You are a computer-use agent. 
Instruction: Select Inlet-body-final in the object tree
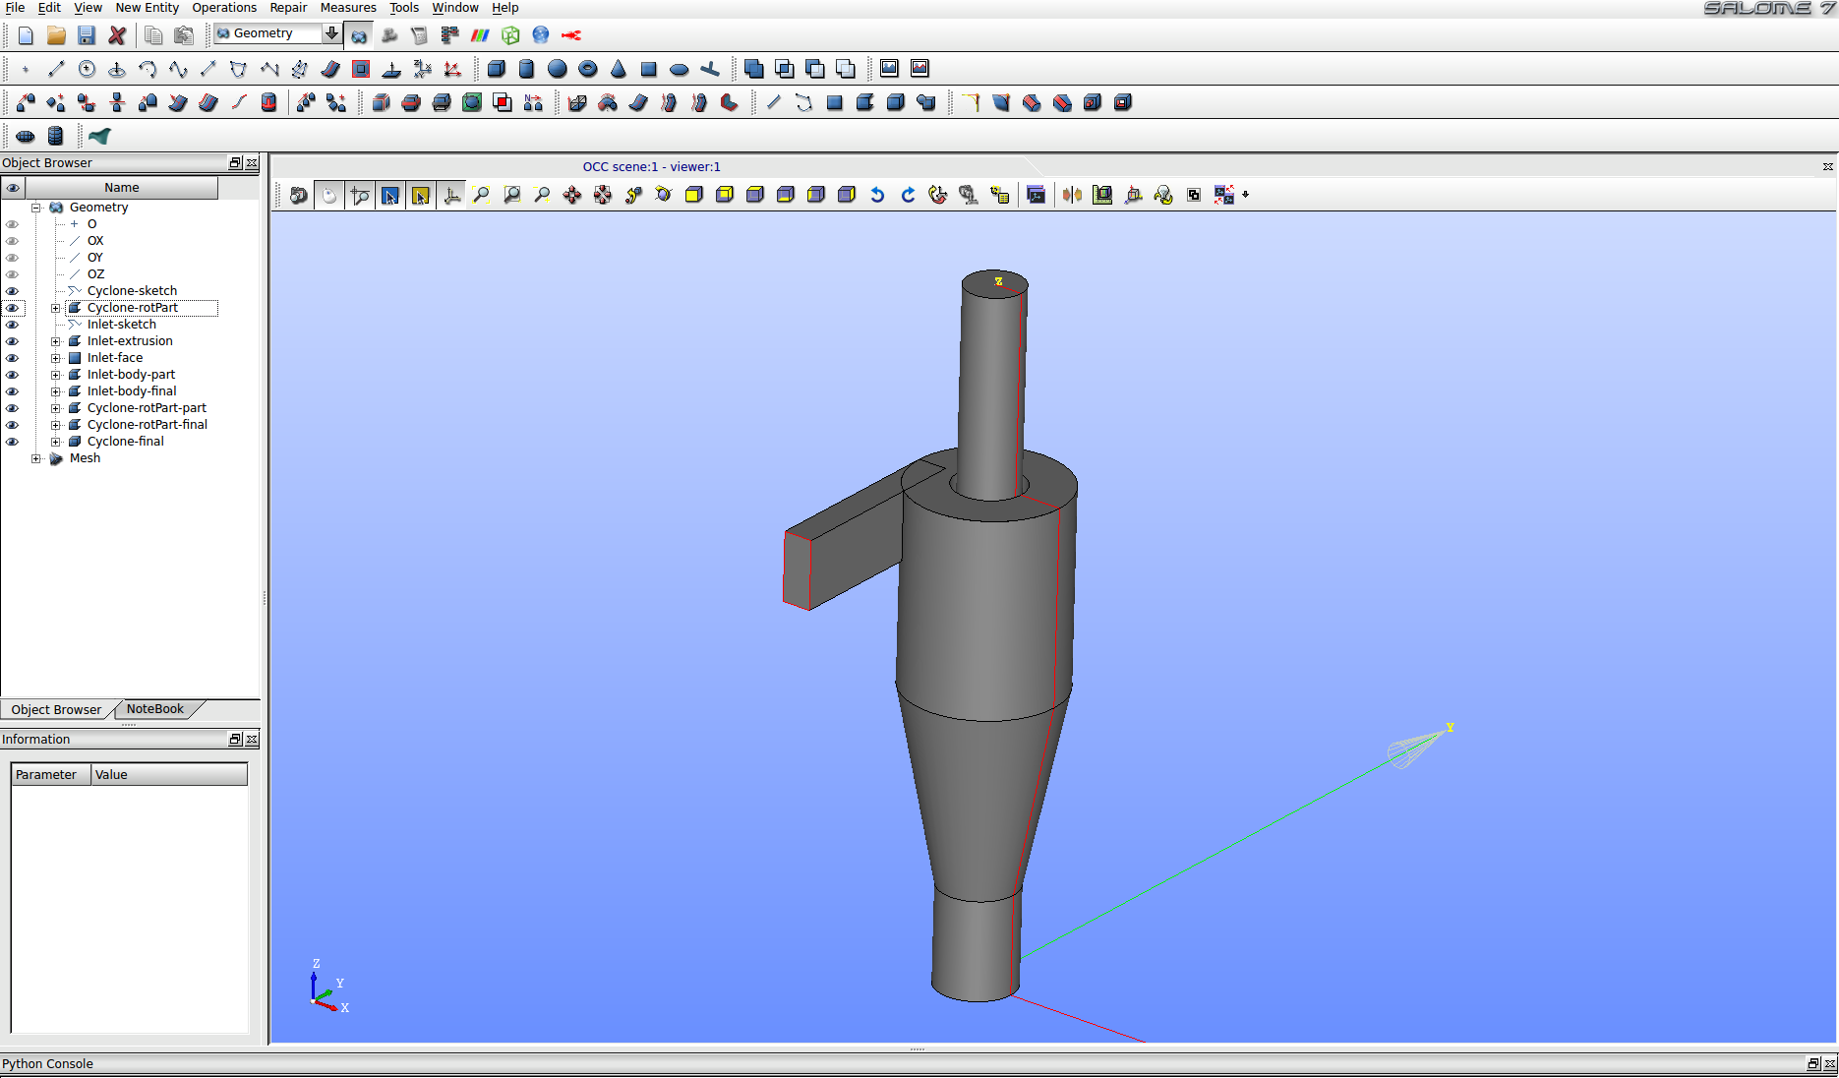(132, 391)
